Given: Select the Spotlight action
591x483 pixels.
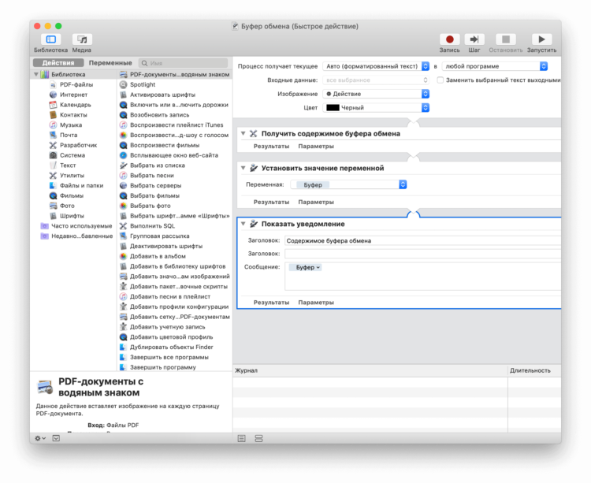Looking at the screenshot, I should point(143,85).
